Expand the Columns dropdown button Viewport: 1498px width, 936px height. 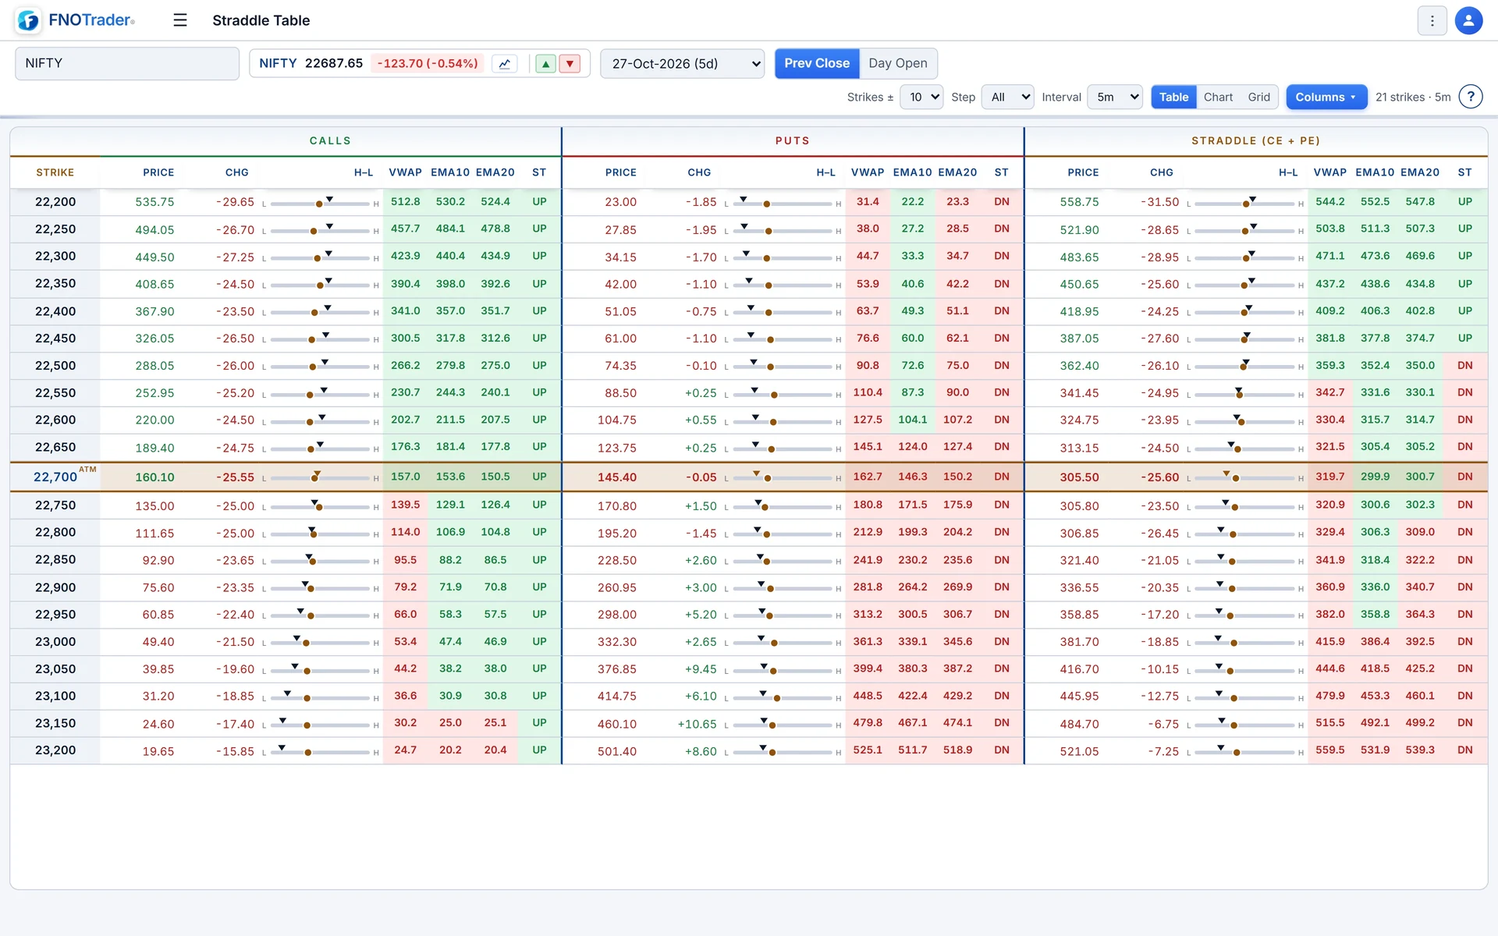pyautogui.click(x=1326, y=97)
